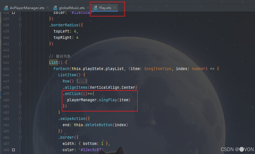Collapse the border block at line 486
Viewport: 255px width, 154px height.
pos(20,137)
